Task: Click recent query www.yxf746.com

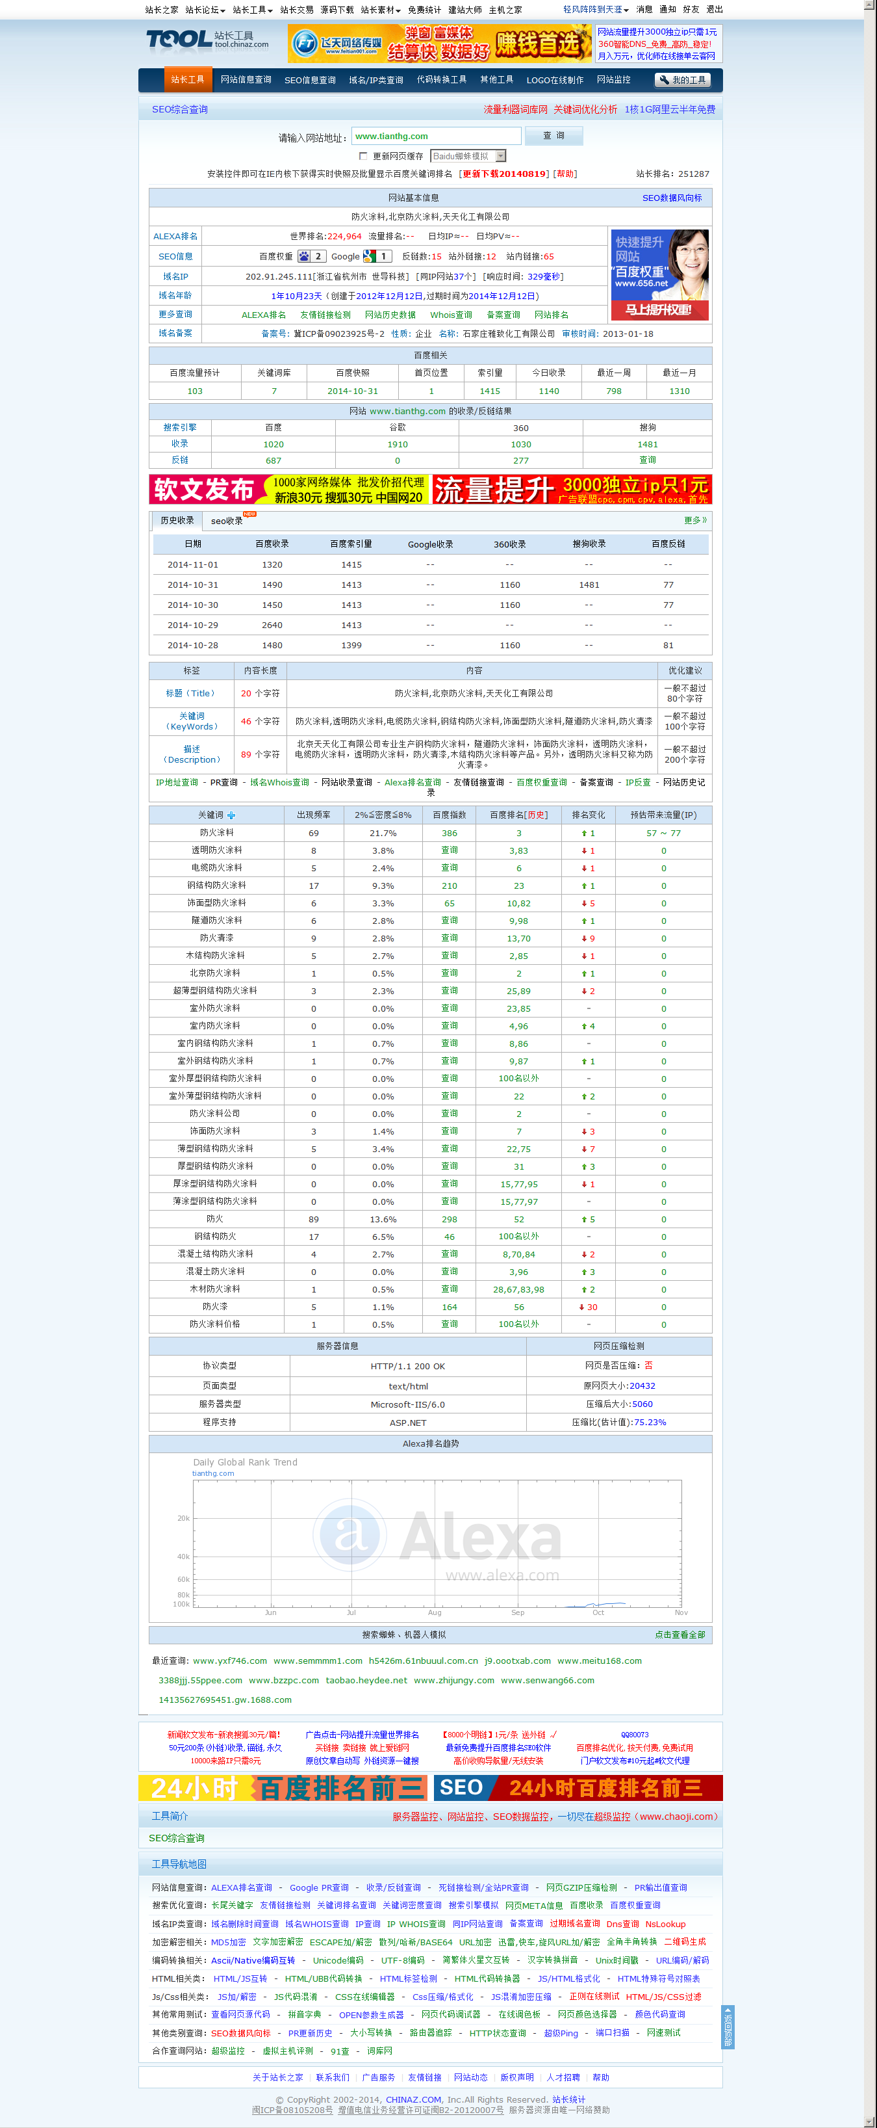Action: coord(230,1661)
